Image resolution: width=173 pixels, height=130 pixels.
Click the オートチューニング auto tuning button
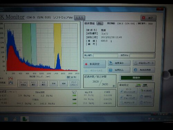128,90
